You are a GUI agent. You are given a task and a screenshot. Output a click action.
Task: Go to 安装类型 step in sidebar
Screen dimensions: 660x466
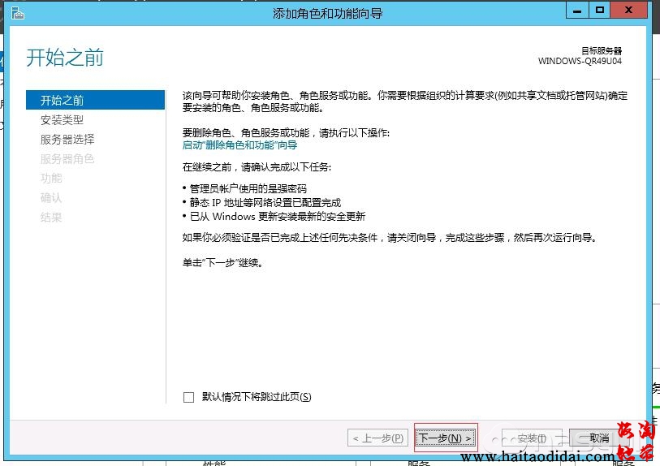coord(62,120)
